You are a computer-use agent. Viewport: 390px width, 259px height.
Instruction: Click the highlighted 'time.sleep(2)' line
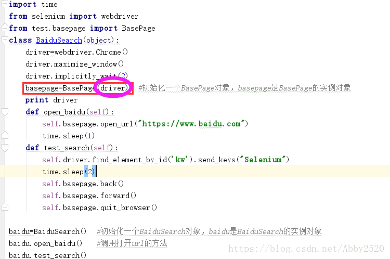69,172
